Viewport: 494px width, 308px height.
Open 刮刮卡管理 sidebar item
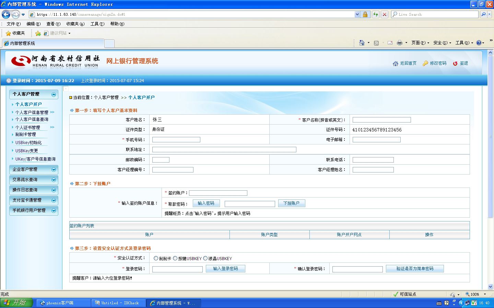(26, 134)
